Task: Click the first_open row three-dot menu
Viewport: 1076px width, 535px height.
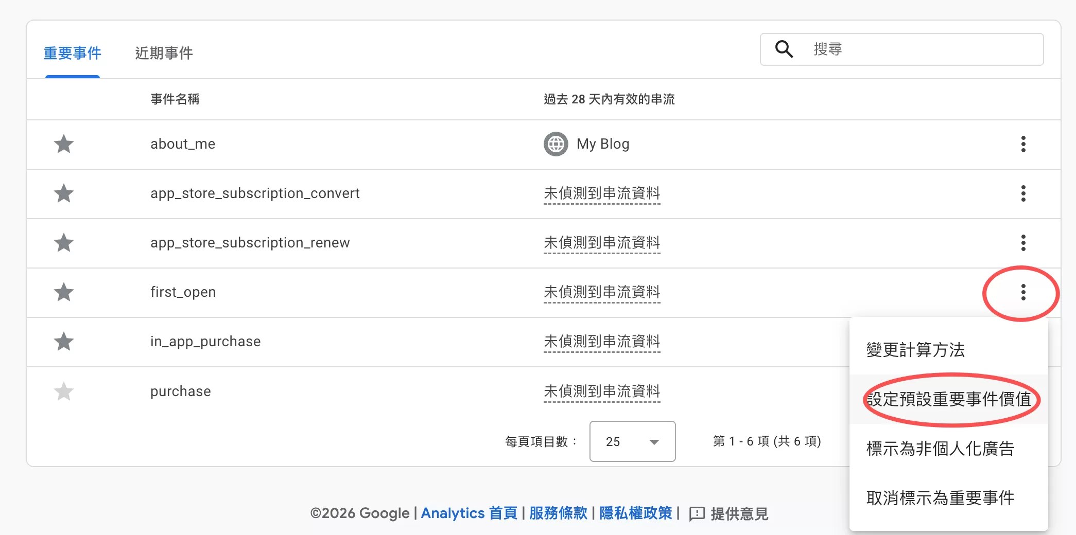Action: coord(1023,292)
